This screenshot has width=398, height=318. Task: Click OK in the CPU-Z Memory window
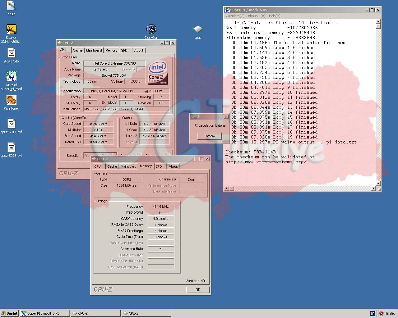(198, 289)
